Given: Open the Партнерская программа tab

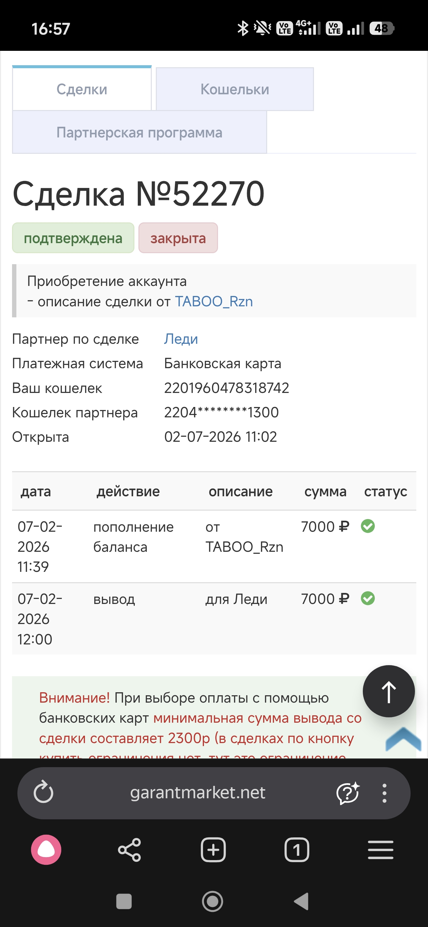Looking at the screenshot, I should [x=140, y=132].
